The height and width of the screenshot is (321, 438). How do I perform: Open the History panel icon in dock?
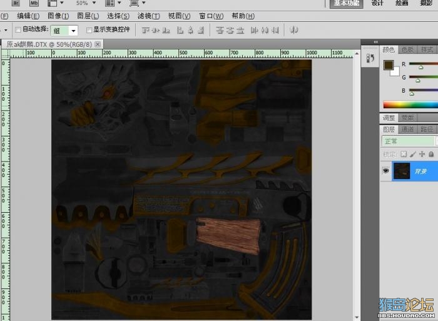(370, 58)
